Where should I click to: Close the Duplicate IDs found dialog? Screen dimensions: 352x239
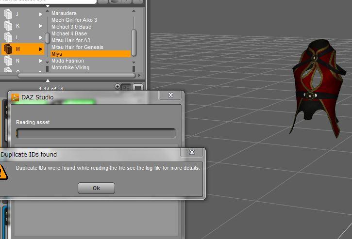click(x=192, y=152)
